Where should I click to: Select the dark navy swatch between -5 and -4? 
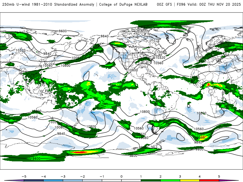pyautogui.click(x=34, y=180)
